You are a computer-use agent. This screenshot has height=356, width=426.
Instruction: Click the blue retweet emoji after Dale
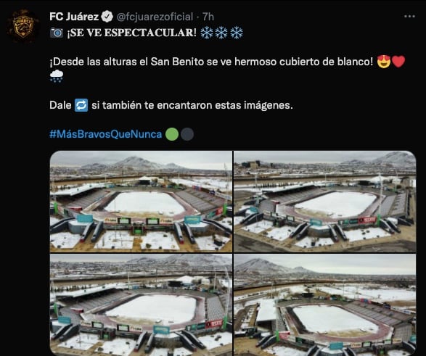81,105
